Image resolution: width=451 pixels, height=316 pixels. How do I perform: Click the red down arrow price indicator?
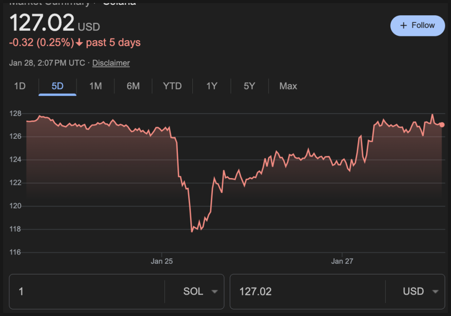pos(79,43)
